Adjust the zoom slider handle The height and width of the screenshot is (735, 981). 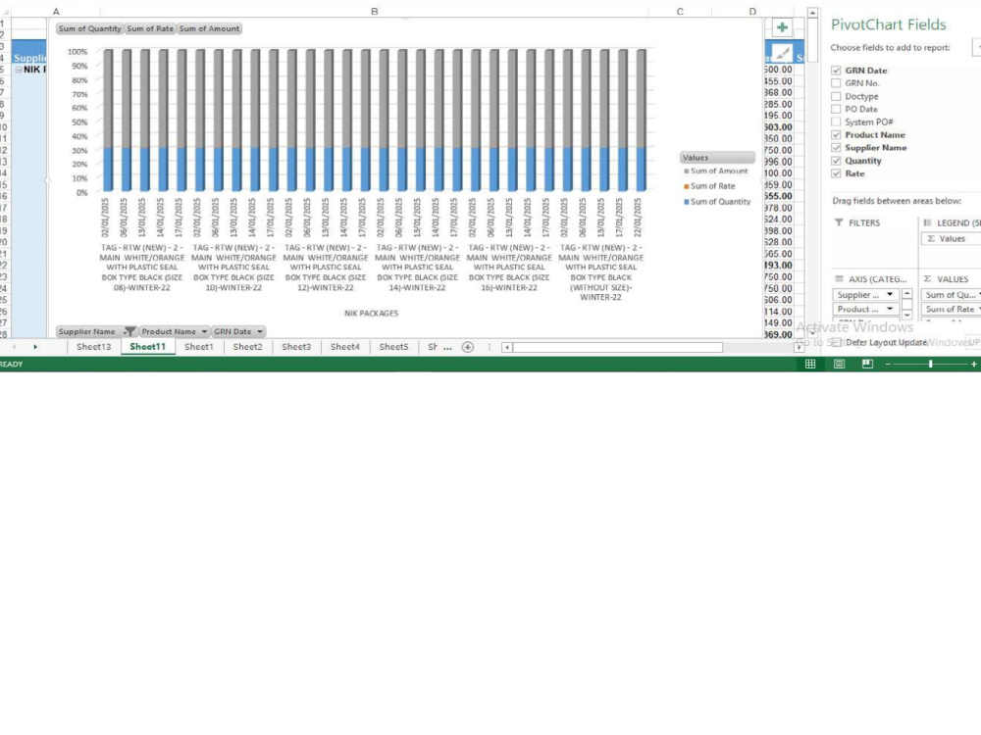click(931, 364)
